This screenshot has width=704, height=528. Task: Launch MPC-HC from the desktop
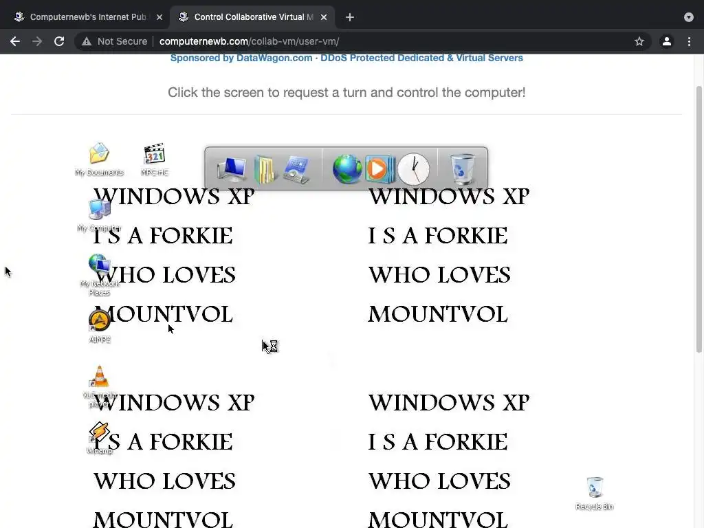(155, 159)
